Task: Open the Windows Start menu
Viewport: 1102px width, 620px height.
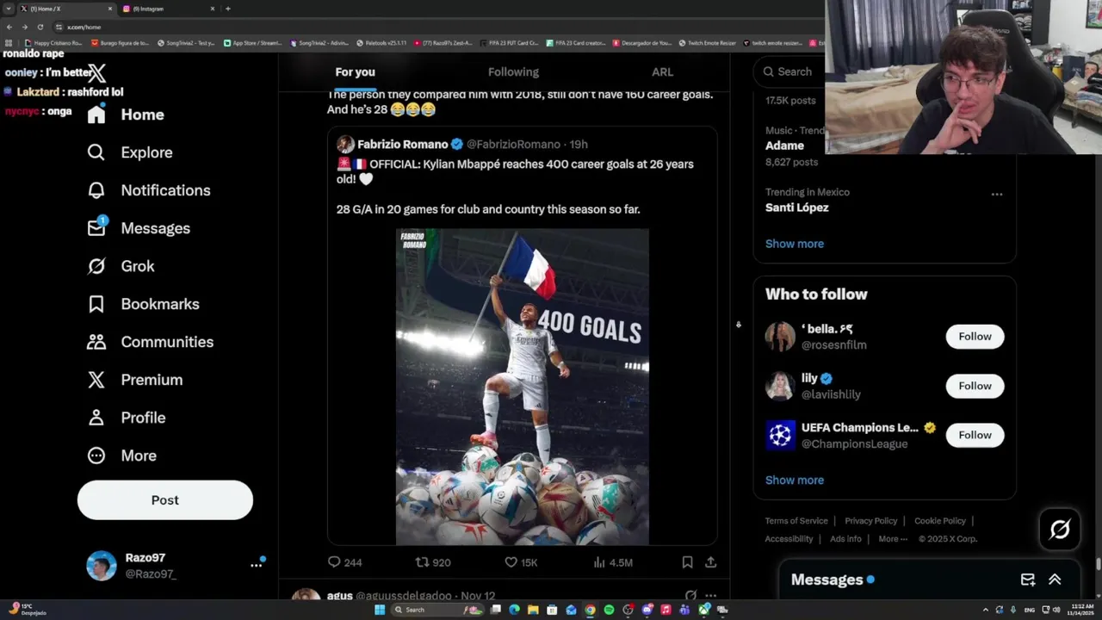Action: (380, 610)
